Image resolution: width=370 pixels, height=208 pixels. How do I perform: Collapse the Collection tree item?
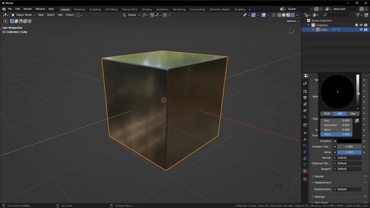pos(308,25)
